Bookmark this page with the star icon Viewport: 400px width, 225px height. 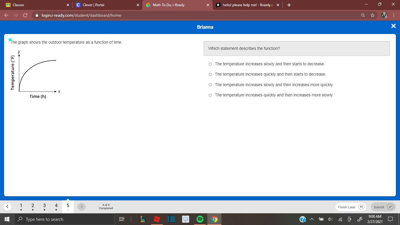[x=372, y=15]
